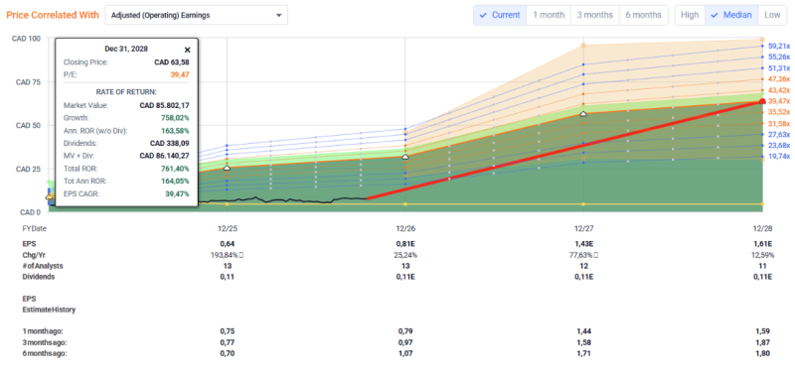Select the 3 months estimate option
The image size is (795, 370).
click(595, 15)
